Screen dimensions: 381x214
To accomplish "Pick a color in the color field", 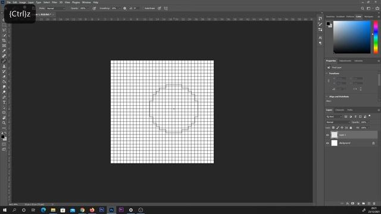I will tap(352, 37).
